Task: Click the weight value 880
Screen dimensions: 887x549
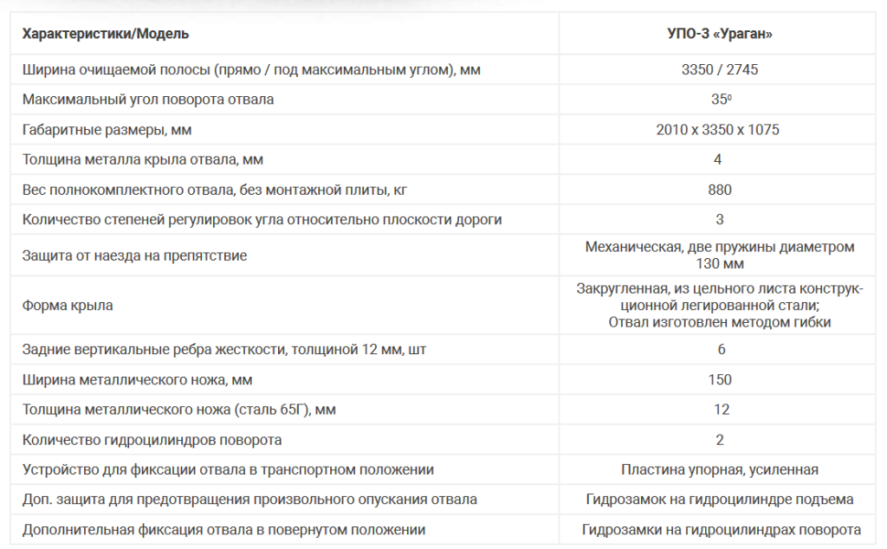Action: [719, 190]
